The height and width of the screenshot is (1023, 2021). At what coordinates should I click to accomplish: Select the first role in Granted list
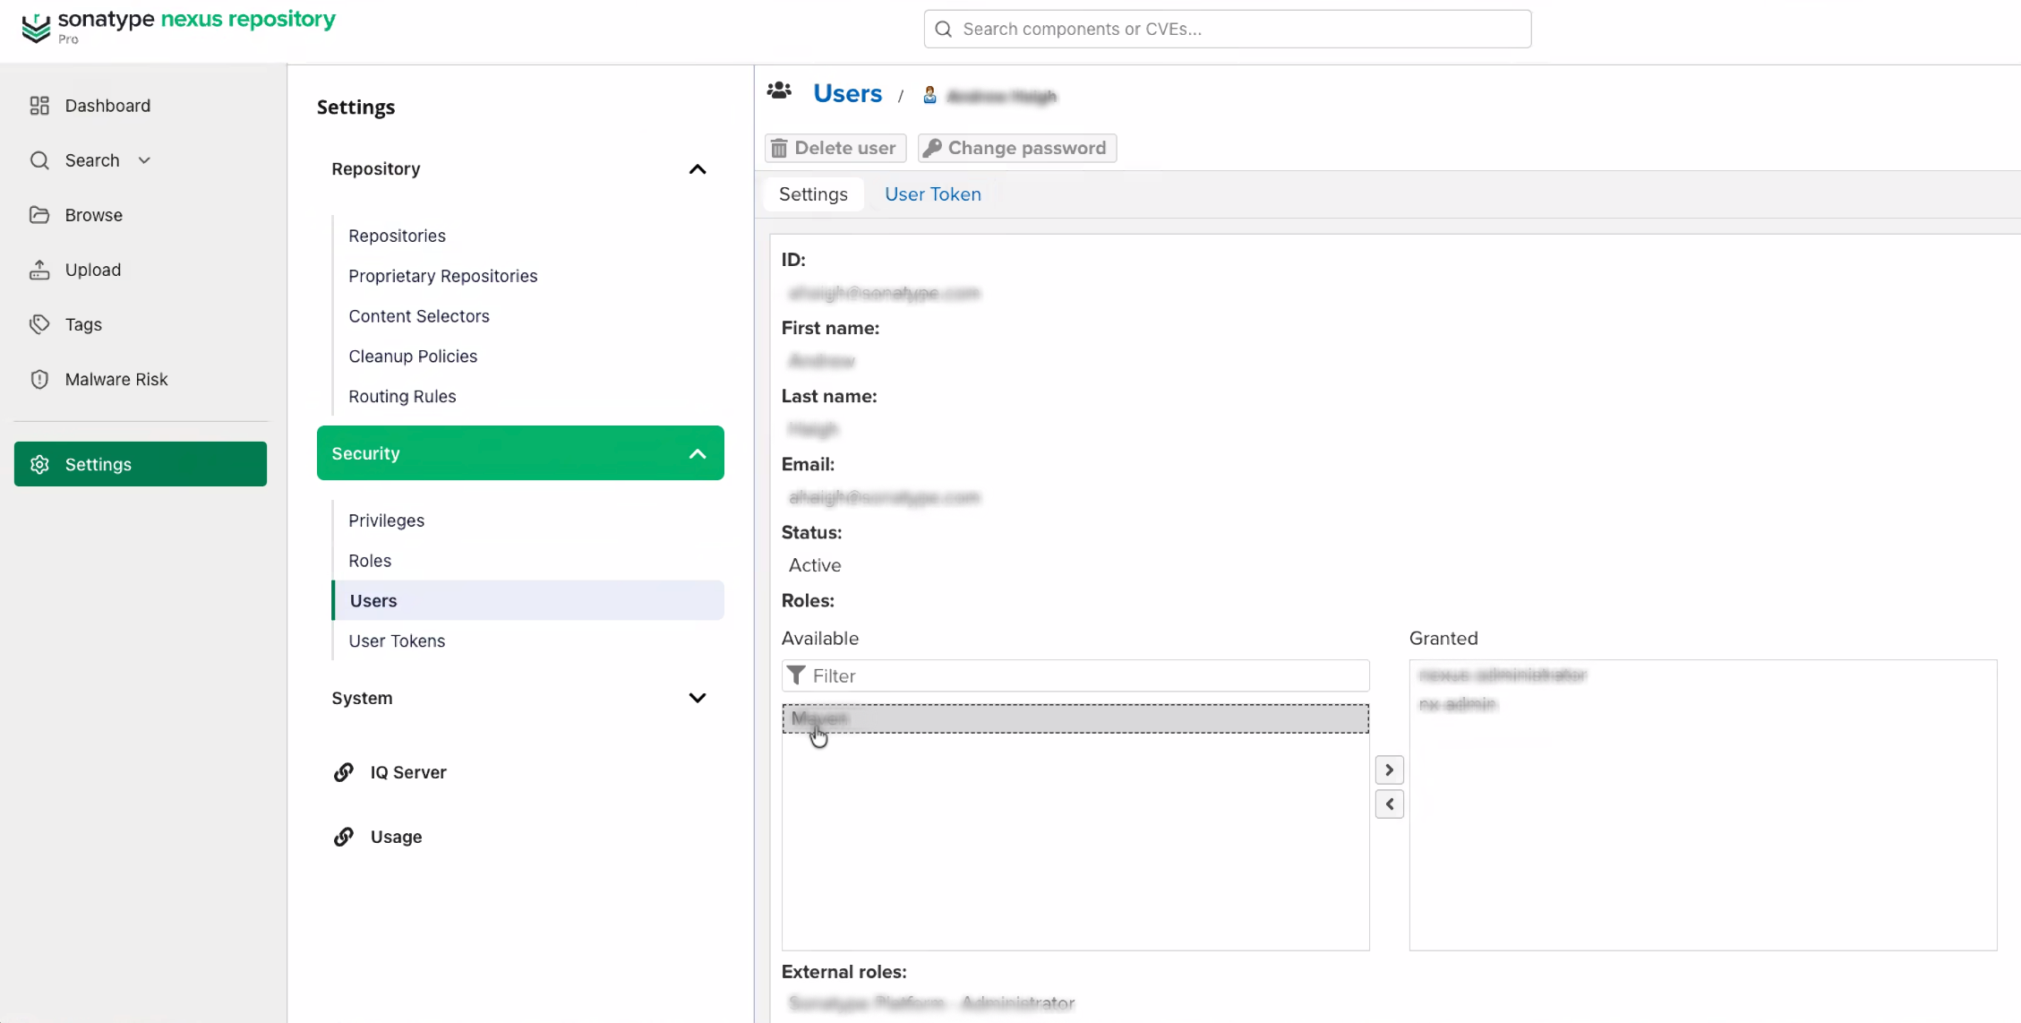pos(1503,675)
